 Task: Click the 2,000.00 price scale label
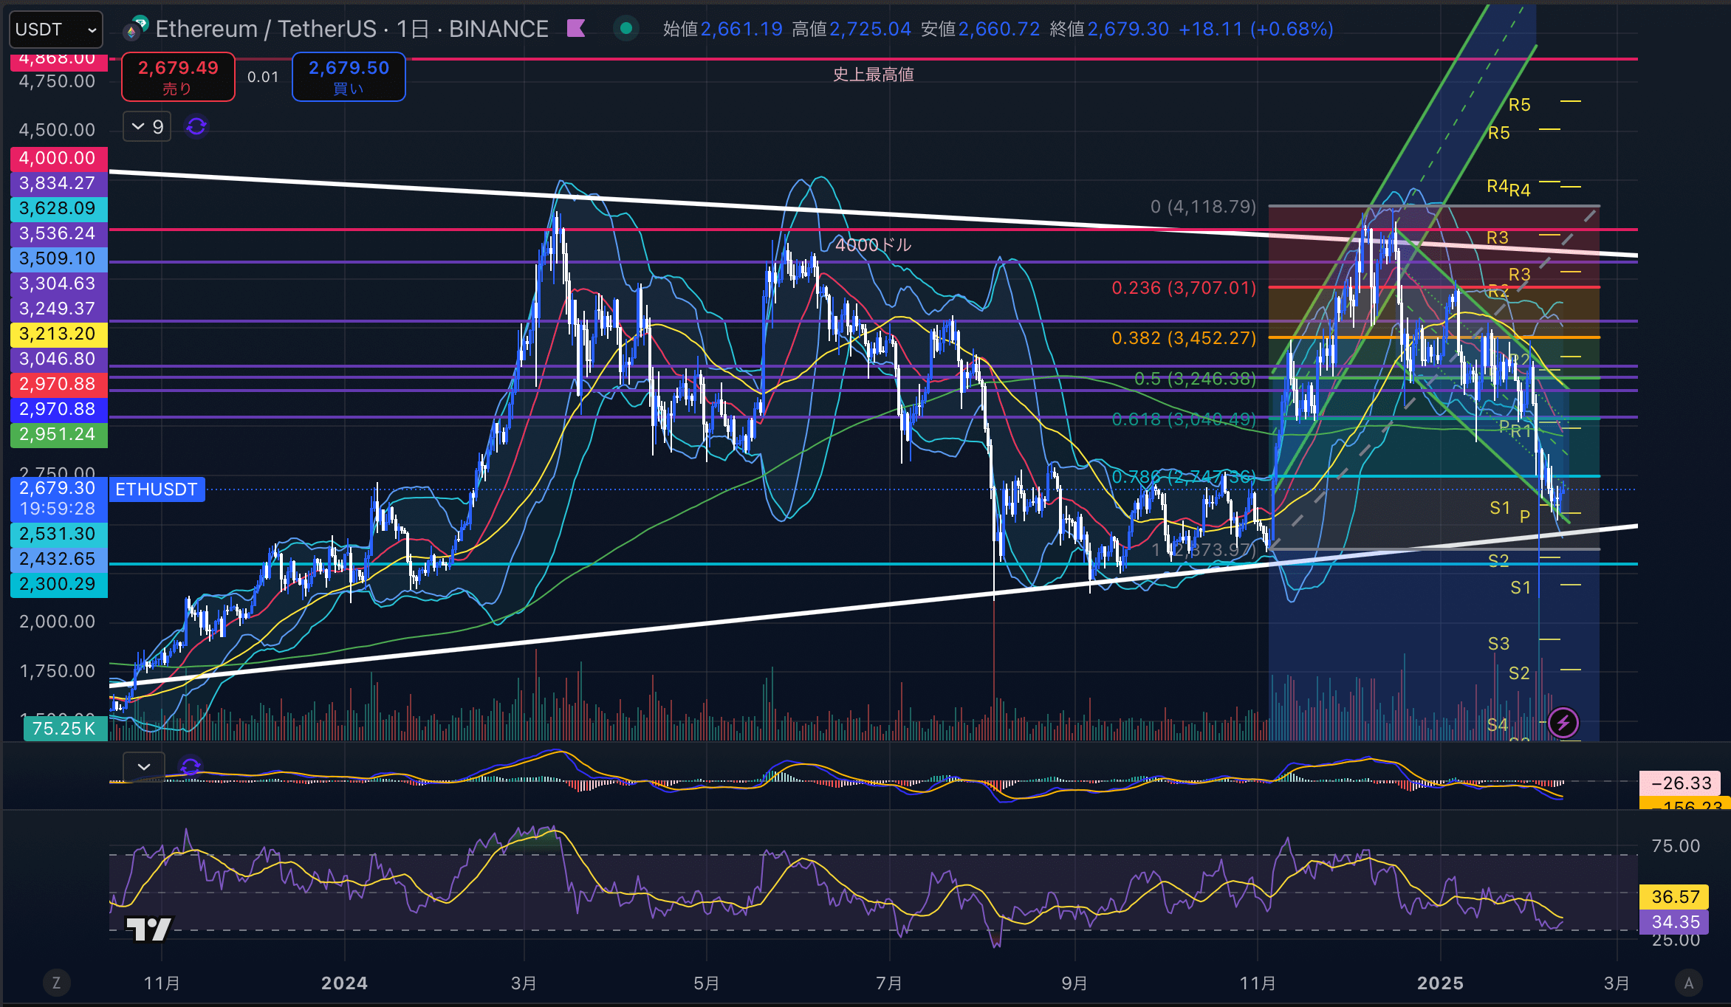[57, 622]
